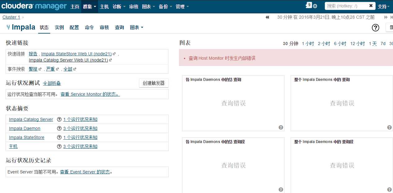Open the 群集 dropdown menu

tap(90, 7)
